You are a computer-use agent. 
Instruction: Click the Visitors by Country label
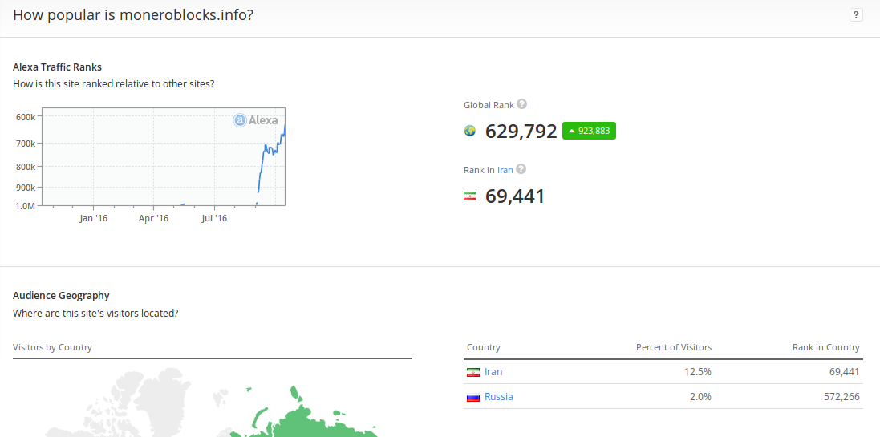[52, 347]
